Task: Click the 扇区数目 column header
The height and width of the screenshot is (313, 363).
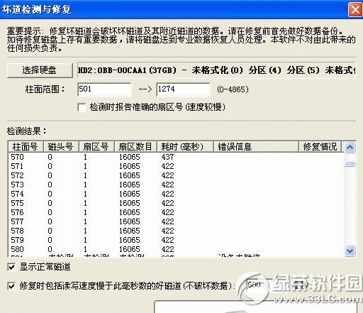Action: [135, 147]
